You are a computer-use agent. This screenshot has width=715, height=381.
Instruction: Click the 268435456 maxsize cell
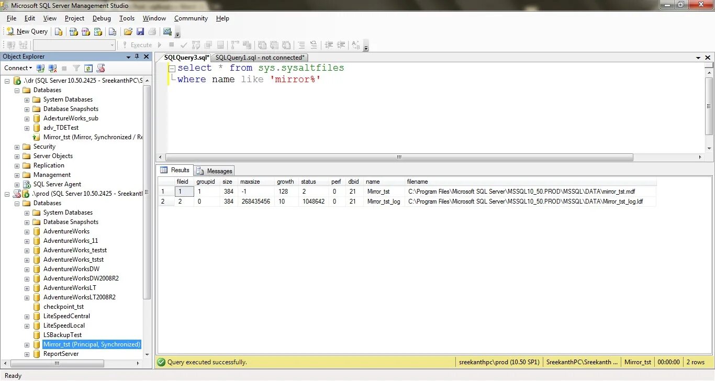[x=255, y=201]
